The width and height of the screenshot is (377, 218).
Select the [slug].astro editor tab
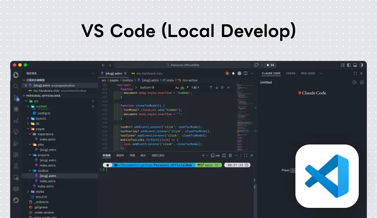[x=114, y=74]
